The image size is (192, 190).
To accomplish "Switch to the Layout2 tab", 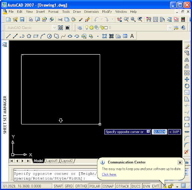I will (x=67, y=161).
